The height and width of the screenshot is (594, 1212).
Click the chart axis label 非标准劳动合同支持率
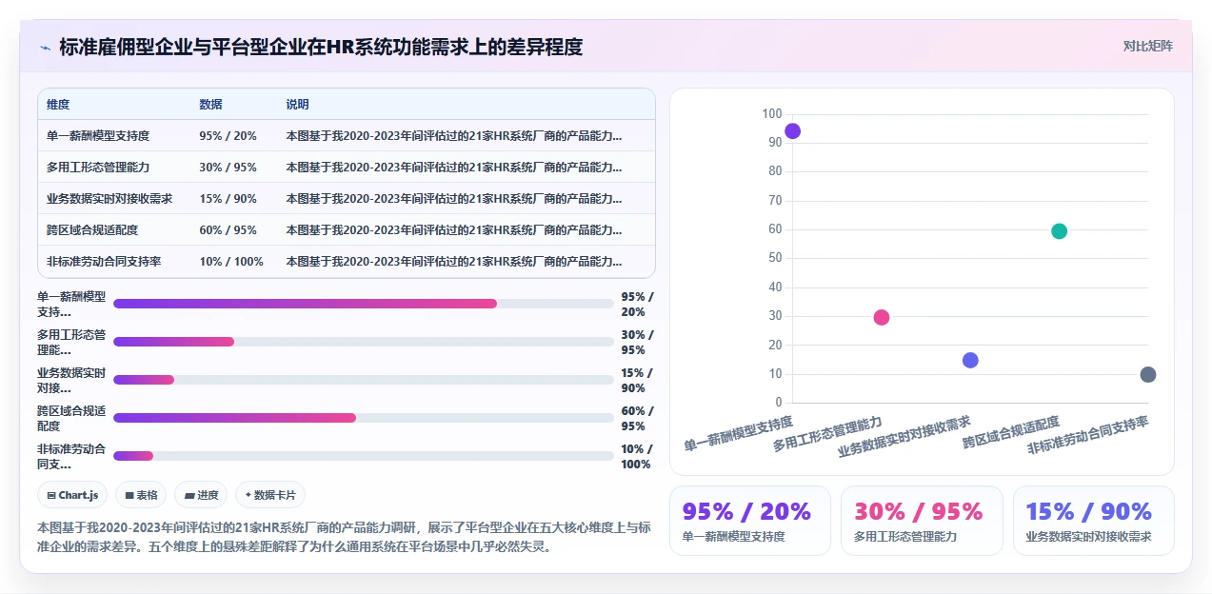(x=1088, y=437)
